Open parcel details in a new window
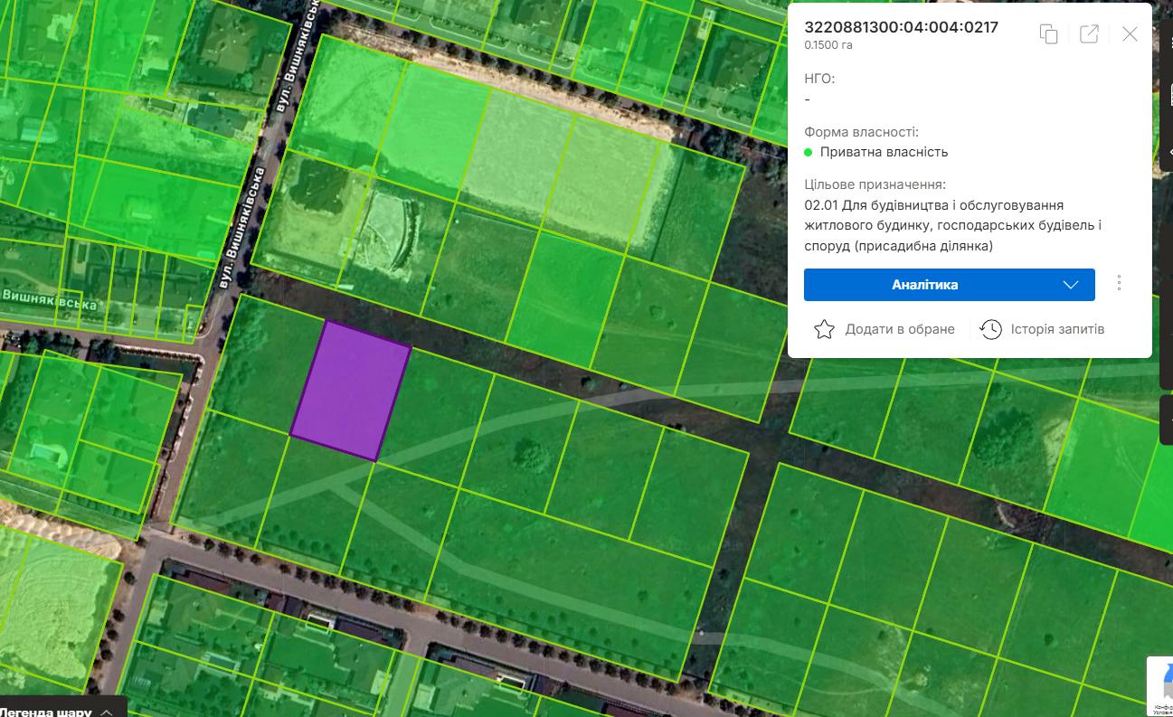 1089,34
